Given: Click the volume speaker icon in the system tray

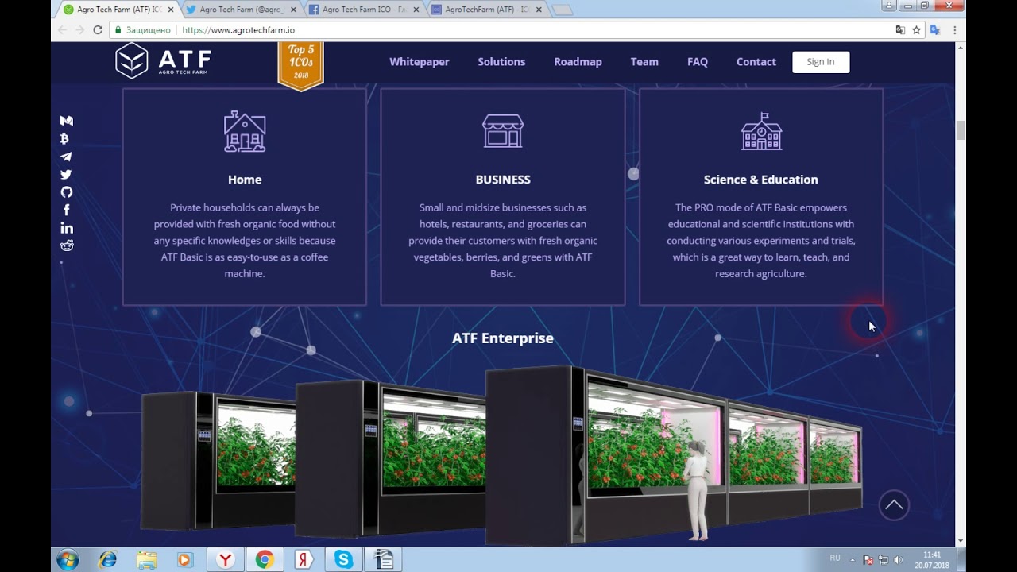Looking at the screenshot, I should [x=899, y=559].
